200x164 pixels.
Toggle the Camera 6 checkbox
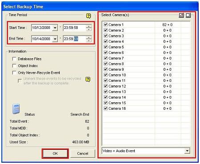pyautogui.click(x=105, y=52)
